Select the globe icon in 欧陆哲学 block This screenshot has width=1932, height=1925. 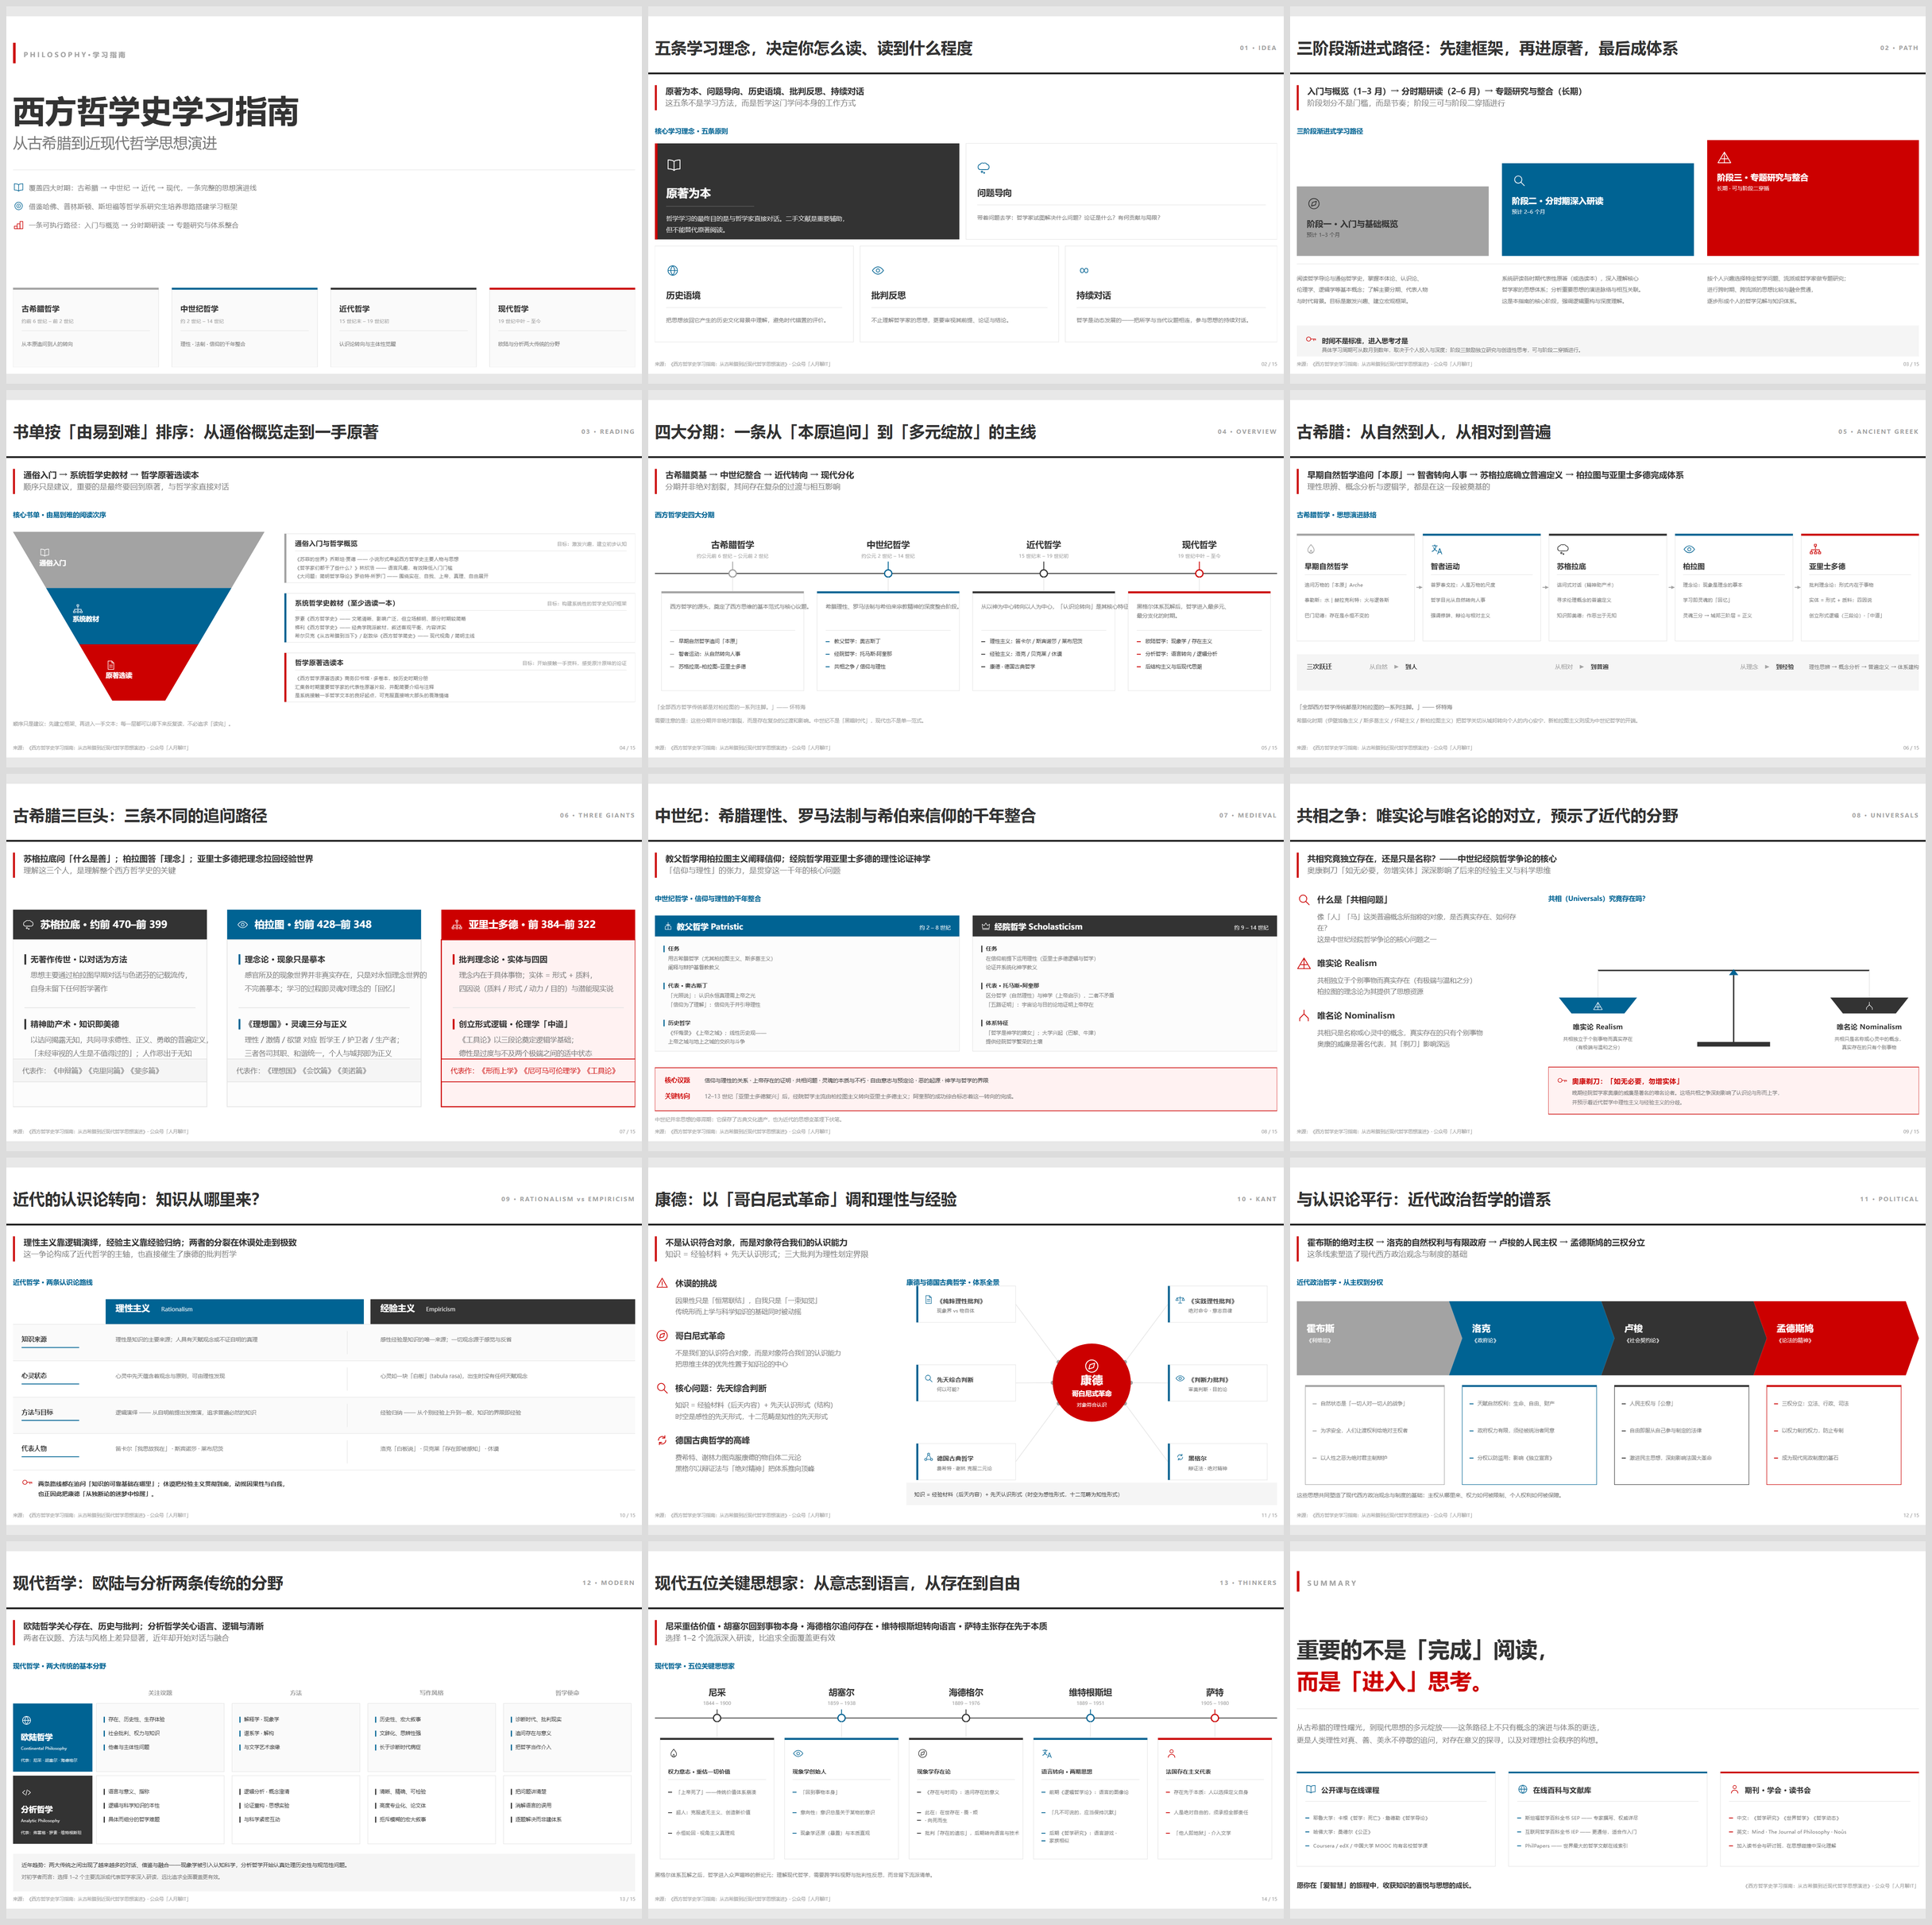click(x=27, y=1721)
